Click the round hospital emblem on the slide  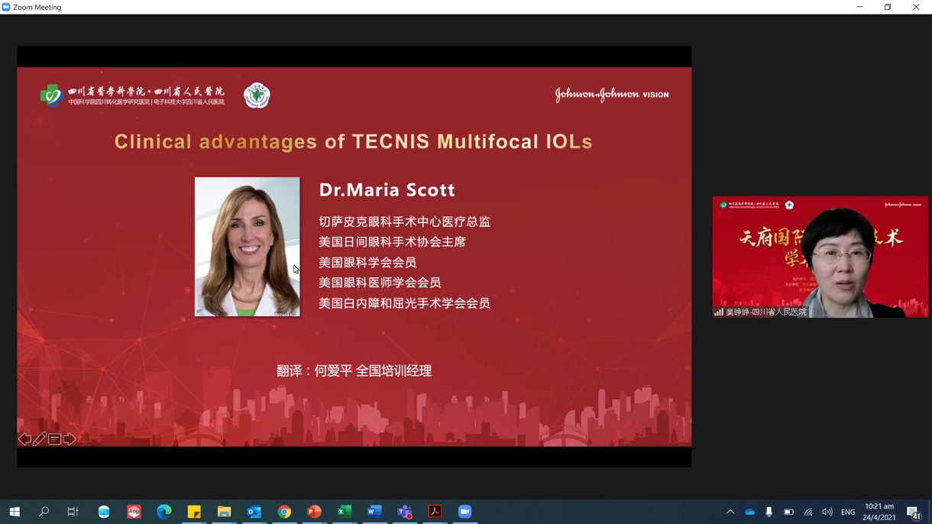(x=257, y=95)
